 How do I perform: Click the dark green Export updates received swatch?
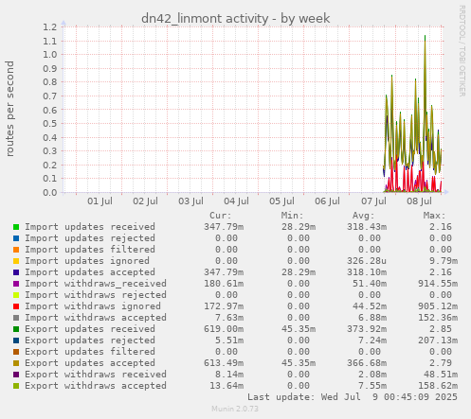pos(16,329)
